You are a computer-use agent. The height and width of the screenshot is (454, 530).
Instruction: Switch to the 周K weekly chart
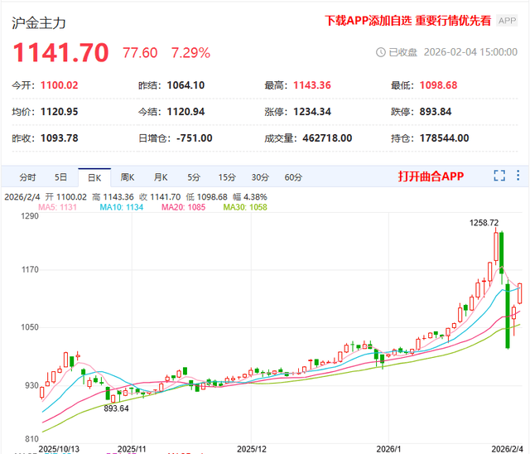(127, 176)
